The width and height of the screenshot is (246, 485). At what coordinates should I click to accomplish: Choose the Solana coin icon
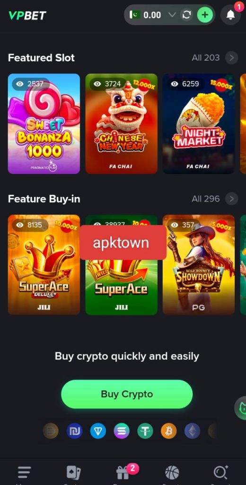pyautogui.click(x=122, y=431)
